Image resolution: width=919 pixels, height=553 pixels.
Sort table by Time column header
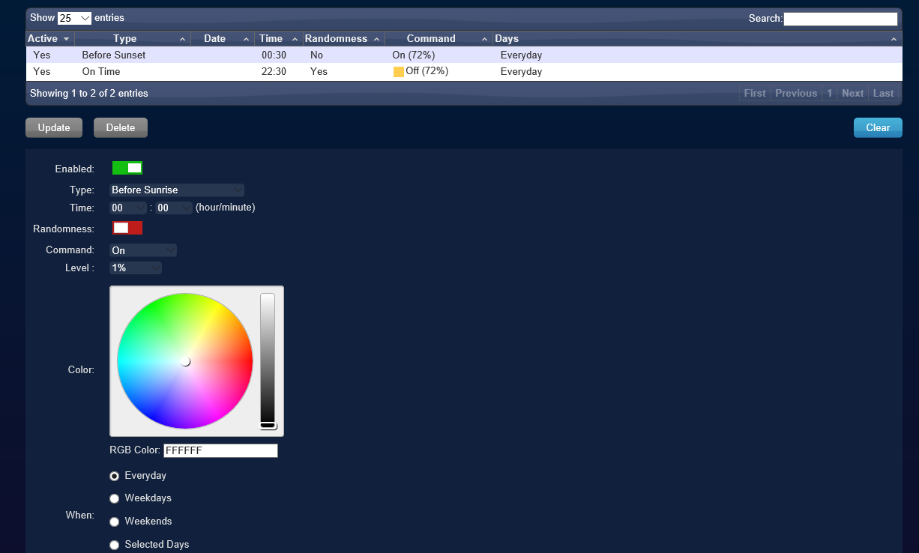pyautogui.click(x=279, y=38)
